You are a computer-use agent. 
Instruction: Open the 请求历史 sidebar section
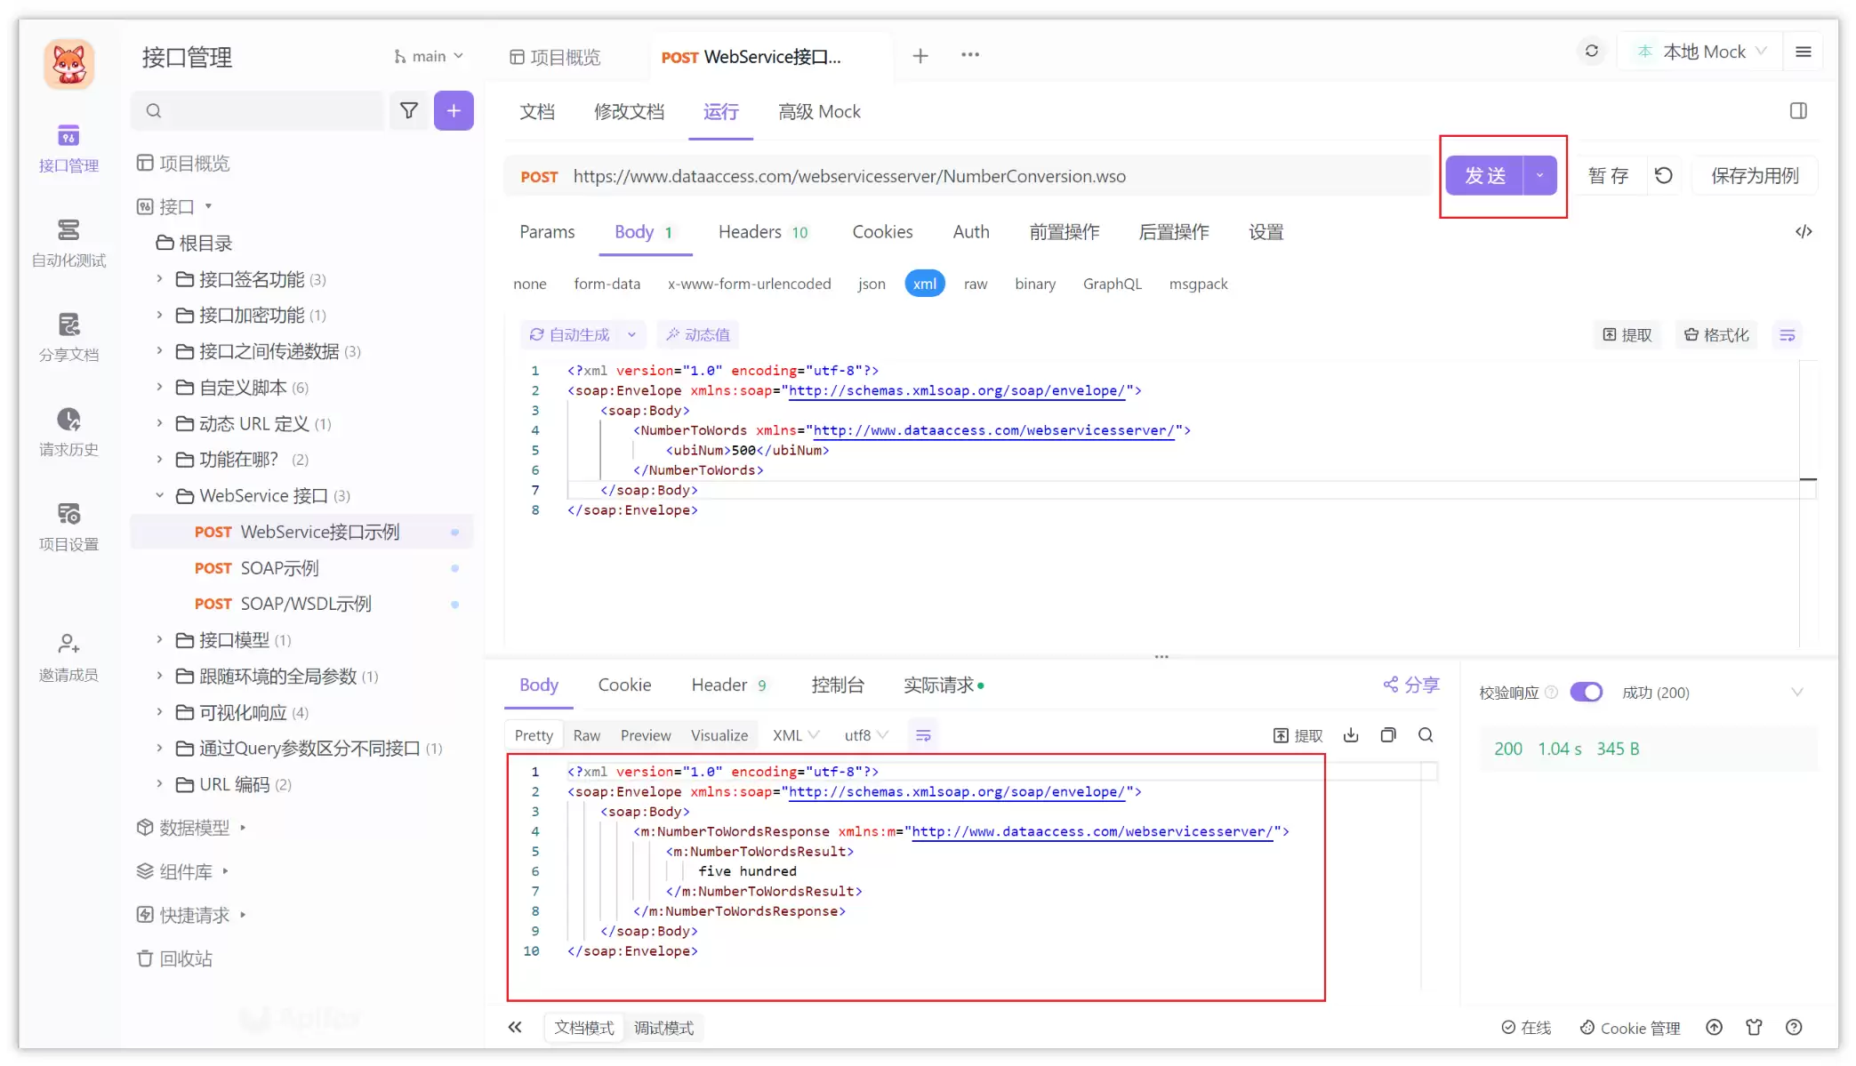click(x=68, y=432)
